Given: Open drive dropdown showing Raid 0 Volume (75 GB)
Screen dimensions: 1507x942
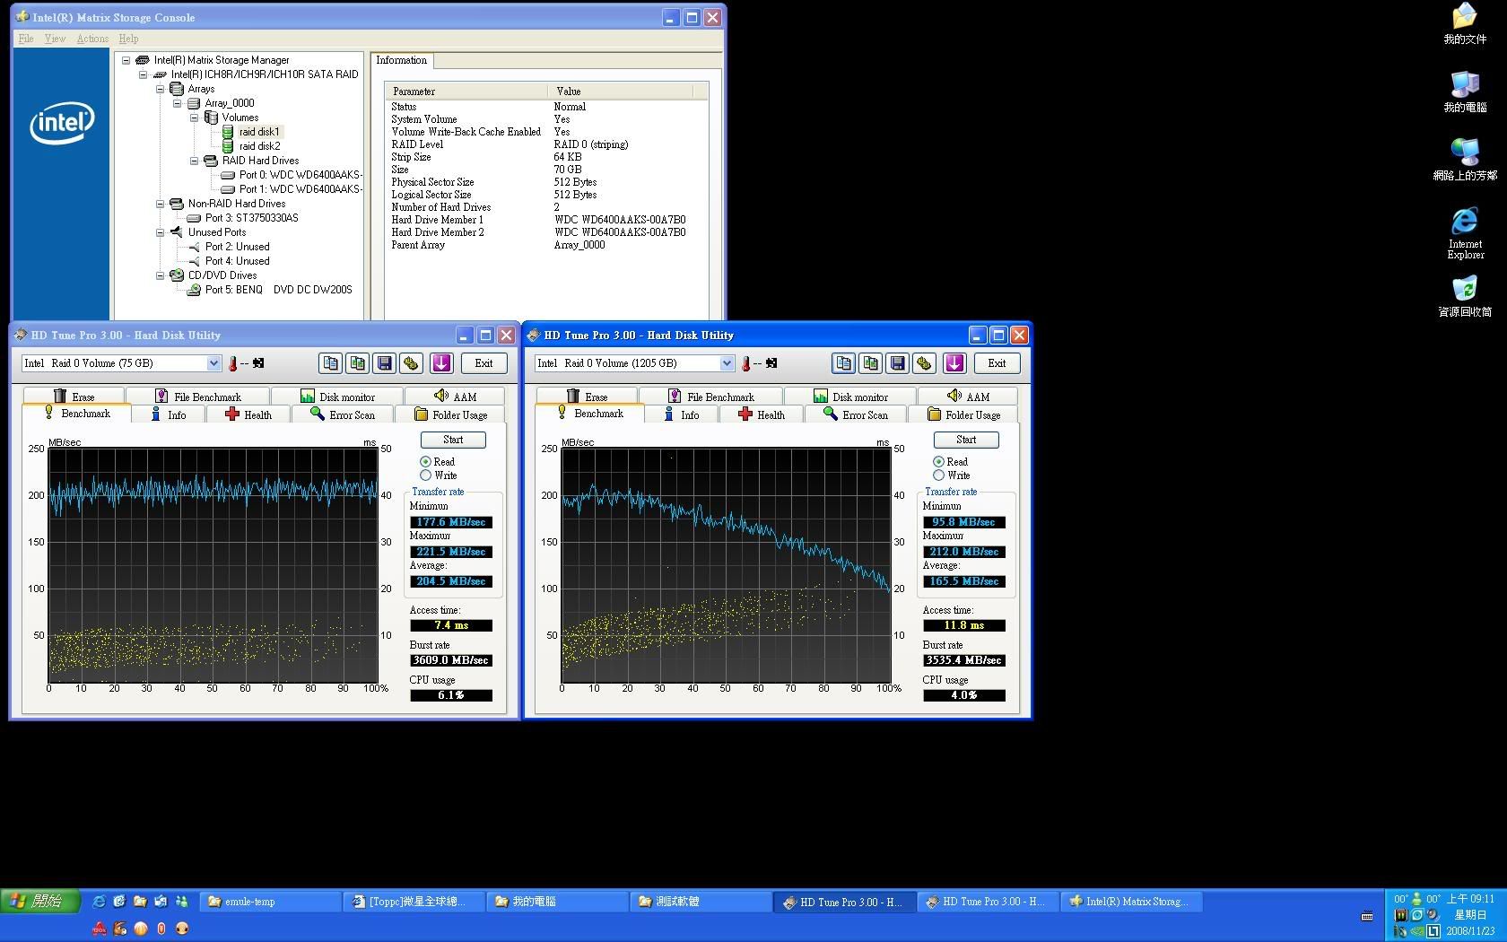Looking at the screenshot, I should pos(213,363).
